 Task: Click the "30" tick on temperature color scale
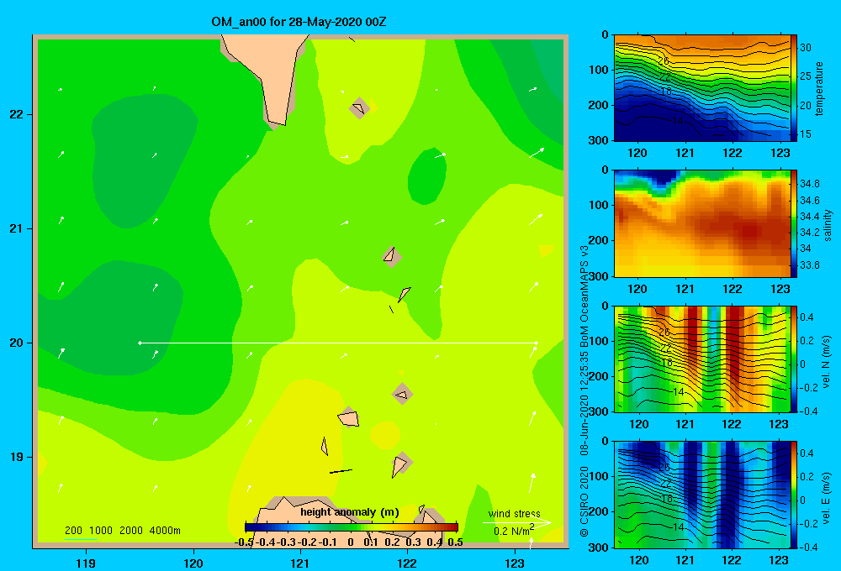click(x=806, y=48)
